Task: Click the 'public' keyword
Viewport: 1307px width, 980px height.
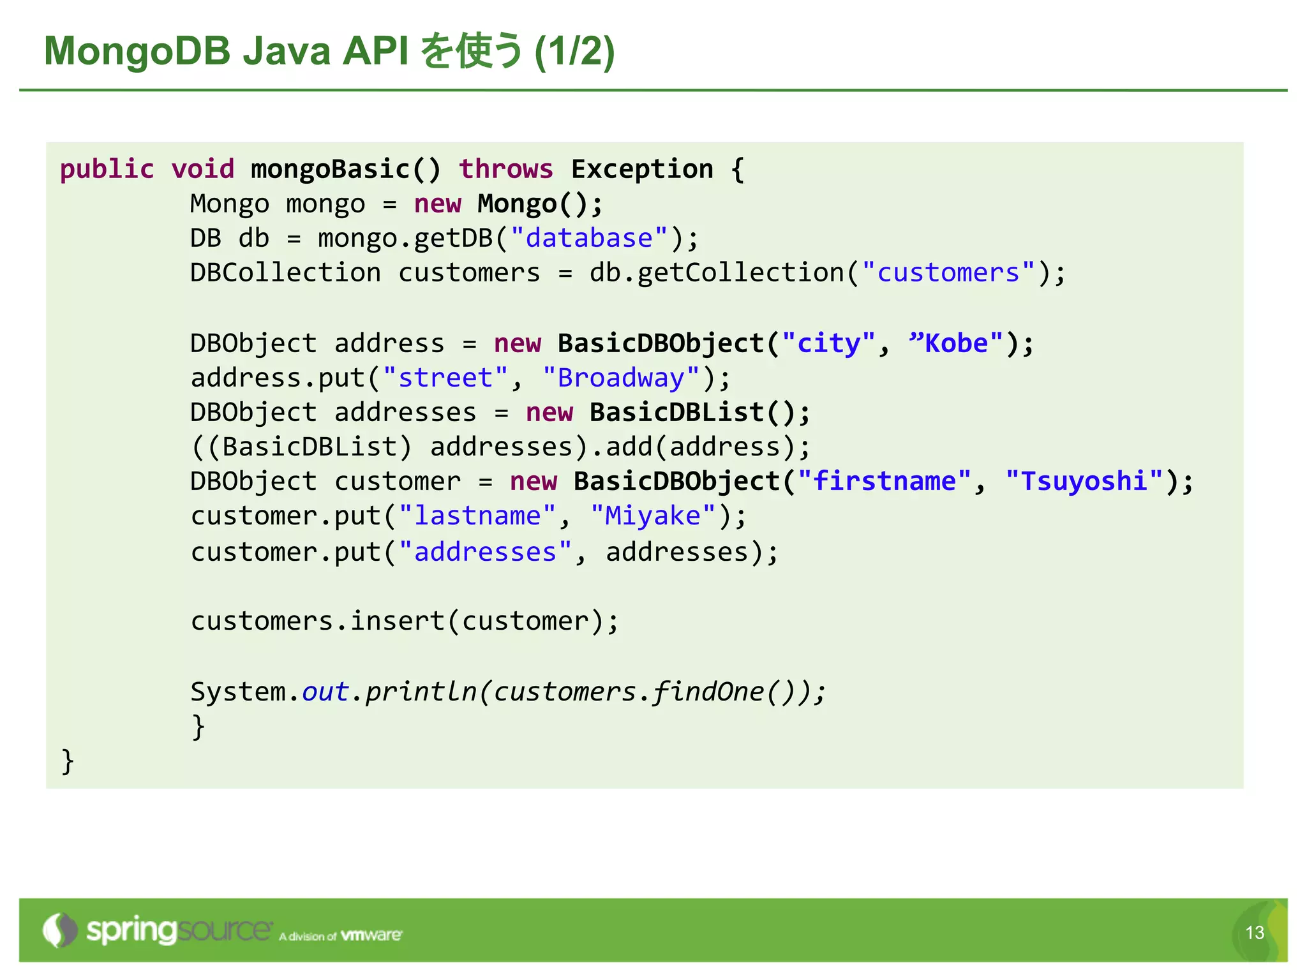Action: click(x=107, y=169)
